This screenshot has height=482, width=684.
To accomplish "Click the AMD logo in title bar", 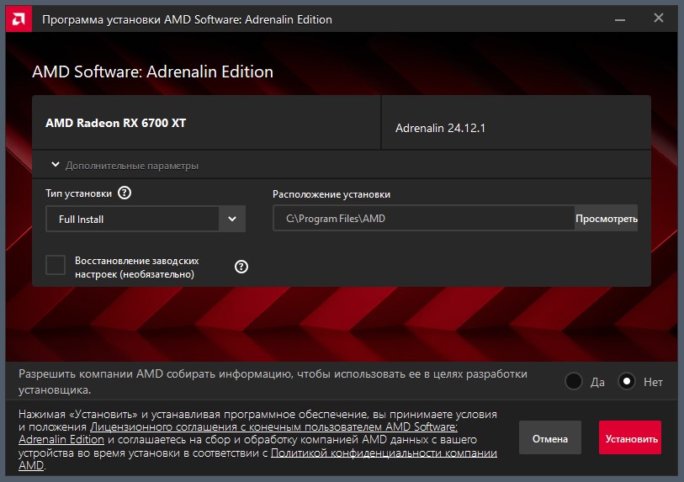I will (19, 19).
